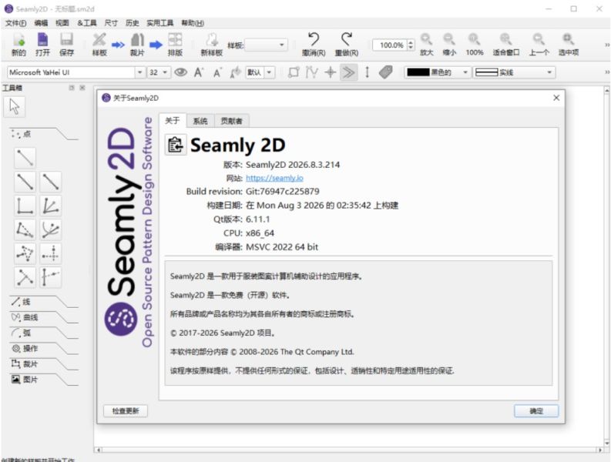Select the perpendicular height point tool
Image resolution: width=611 pixels, height=462 pixels.
click(25, 277)
